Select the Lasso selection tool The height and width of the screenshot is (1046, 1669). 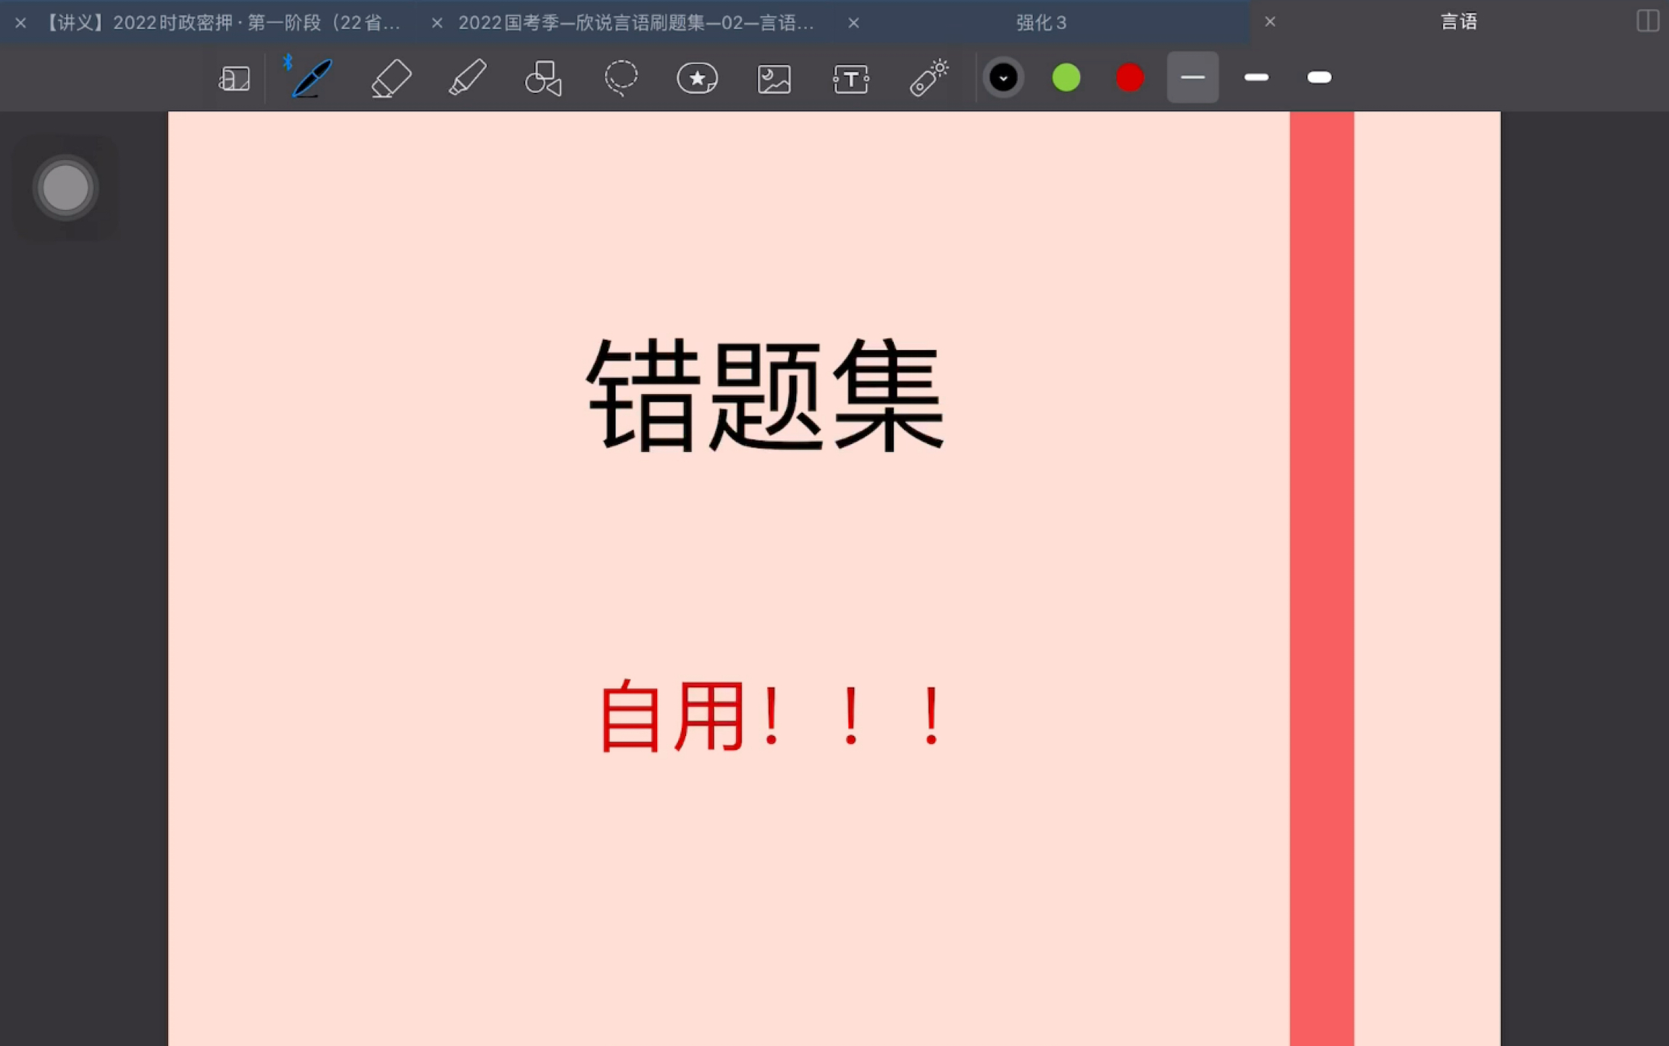(x=621, y=78)
